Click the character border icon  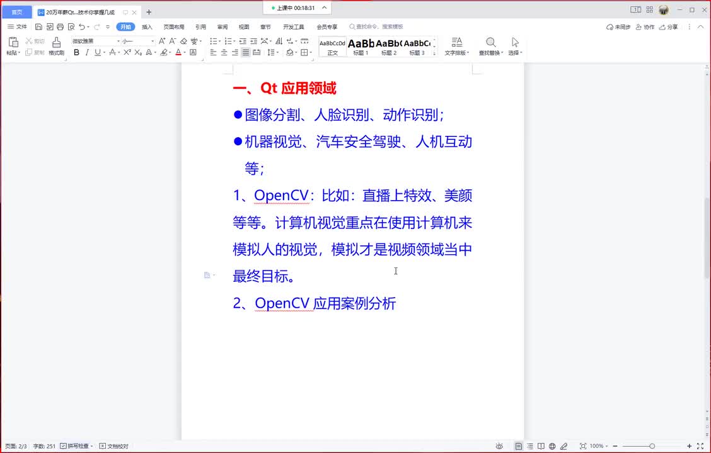point(193,52)
